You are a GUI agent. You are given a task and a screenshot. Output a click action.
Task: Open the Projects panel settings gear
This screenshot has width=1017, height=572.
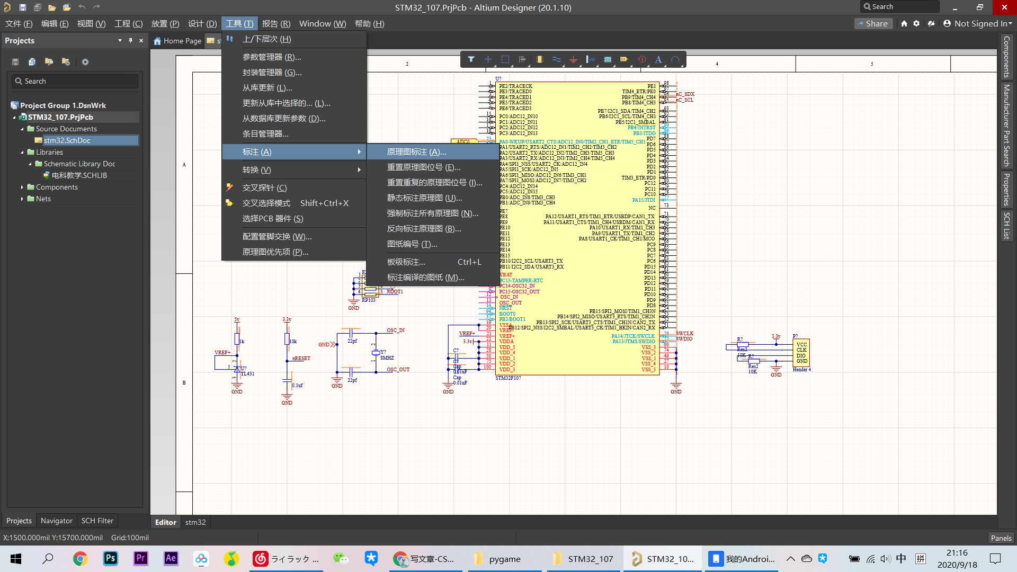[x=85, y=62]
